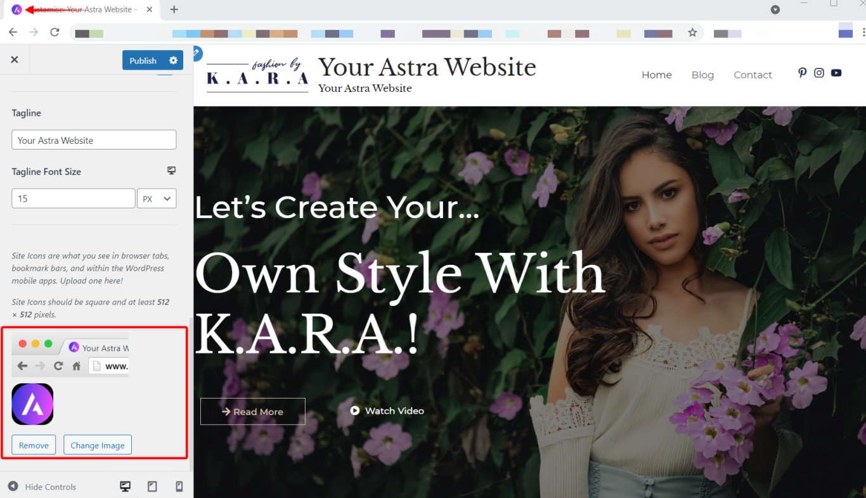
Task: Reload the page with the refresh icon
Action: 55,32
